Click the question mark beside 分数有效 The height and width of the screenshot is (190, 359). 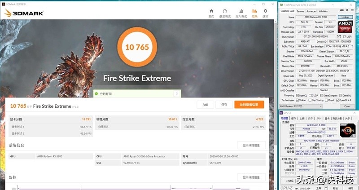[177, 94]
